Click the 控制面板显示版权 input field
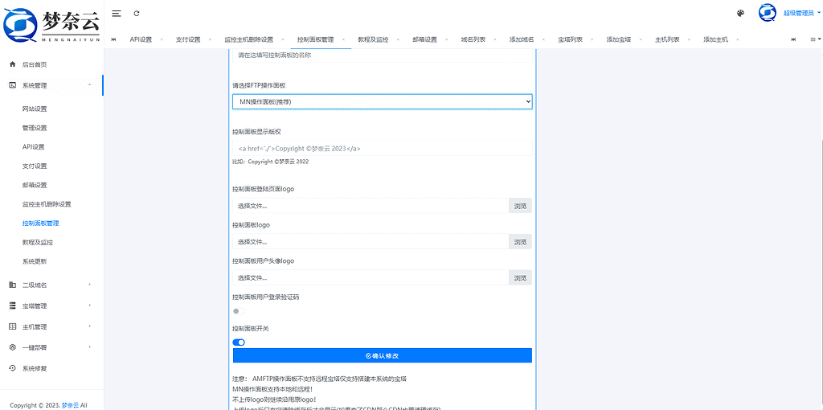This screenshot has width=823, height=410. click(x=382, y=149)
